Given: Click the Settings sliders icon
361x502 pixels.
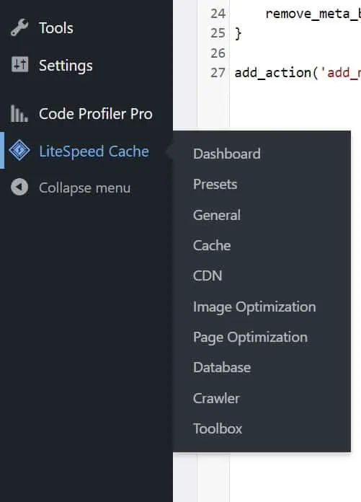Looking at the screenshot, I should (20, 64).
